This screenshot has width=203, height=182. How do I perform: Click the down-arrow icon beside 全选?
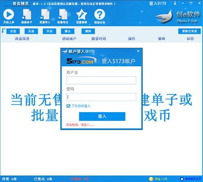point(3,31)
